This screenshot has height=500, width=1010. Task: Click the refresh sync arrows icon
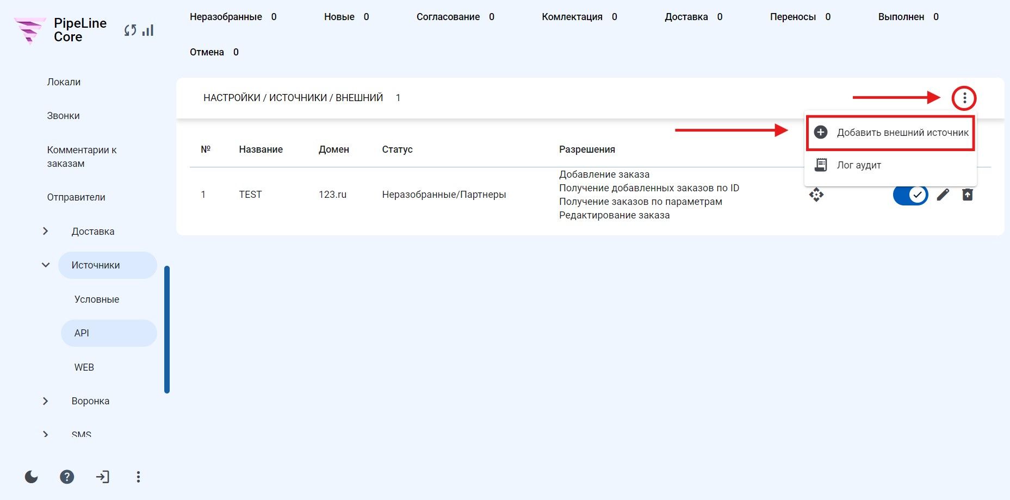tap(130, 30)
